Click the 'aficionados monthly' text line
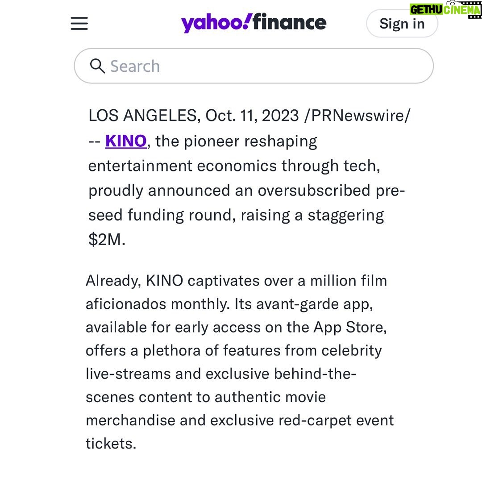The image size is (482, 482). tap(158, 304)
